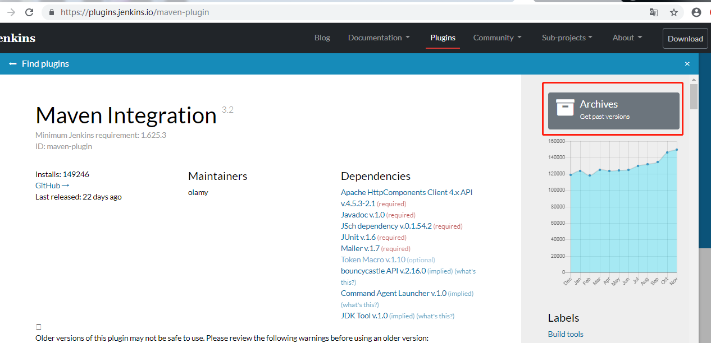Screen dimensions: 711x343
Task: Open Archives to get past versions
Action: 614,110
